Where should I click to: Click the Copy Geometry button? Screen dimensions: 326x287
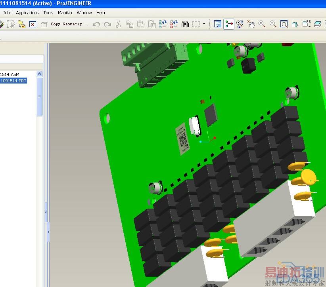[x=69, y=24]
